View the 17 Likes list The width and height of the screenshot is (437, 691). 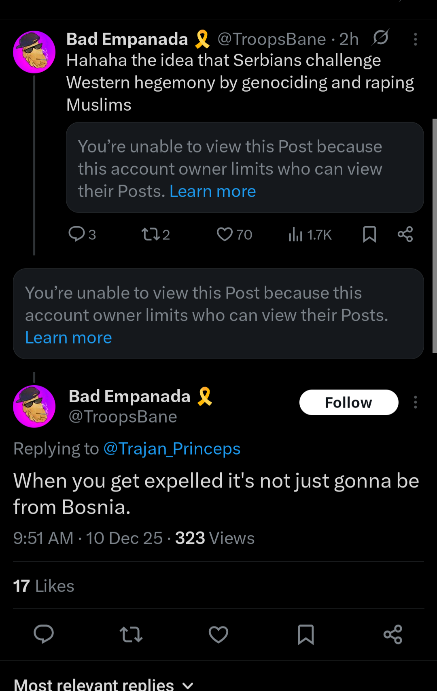tap(44, 586)
